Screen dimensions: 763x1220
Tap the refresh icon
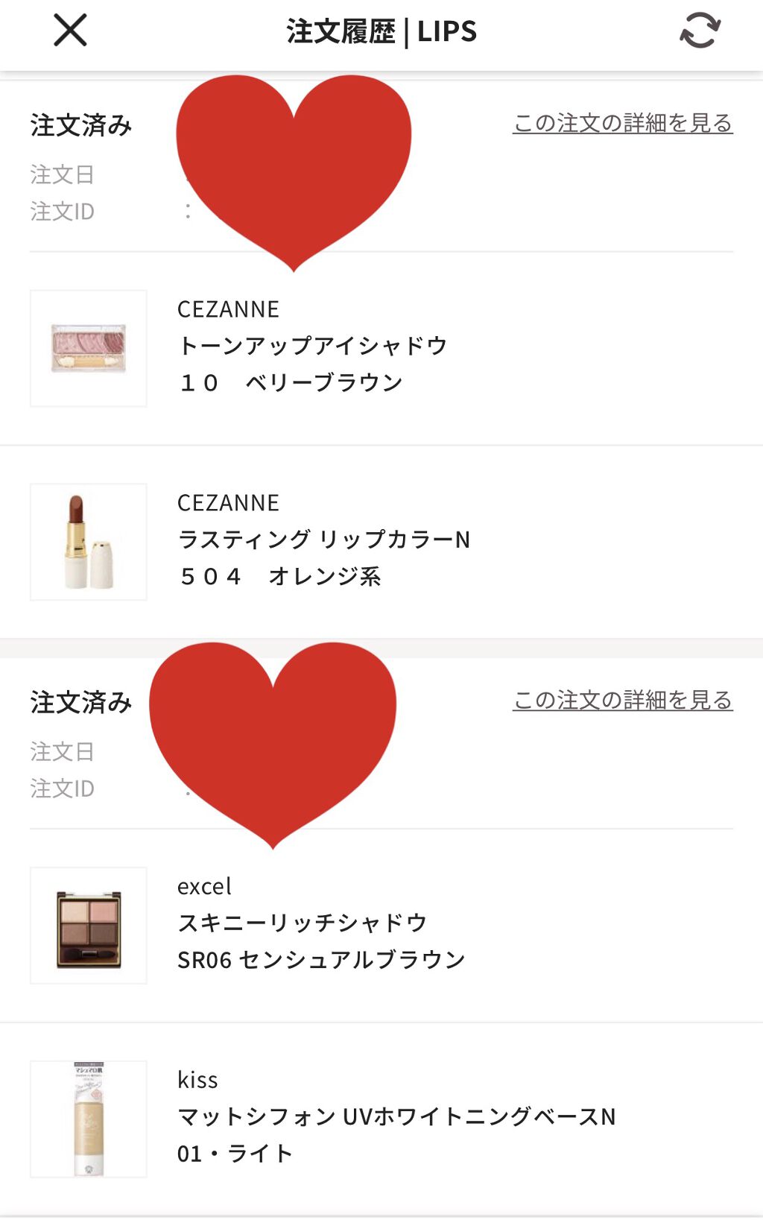[700, 31]
